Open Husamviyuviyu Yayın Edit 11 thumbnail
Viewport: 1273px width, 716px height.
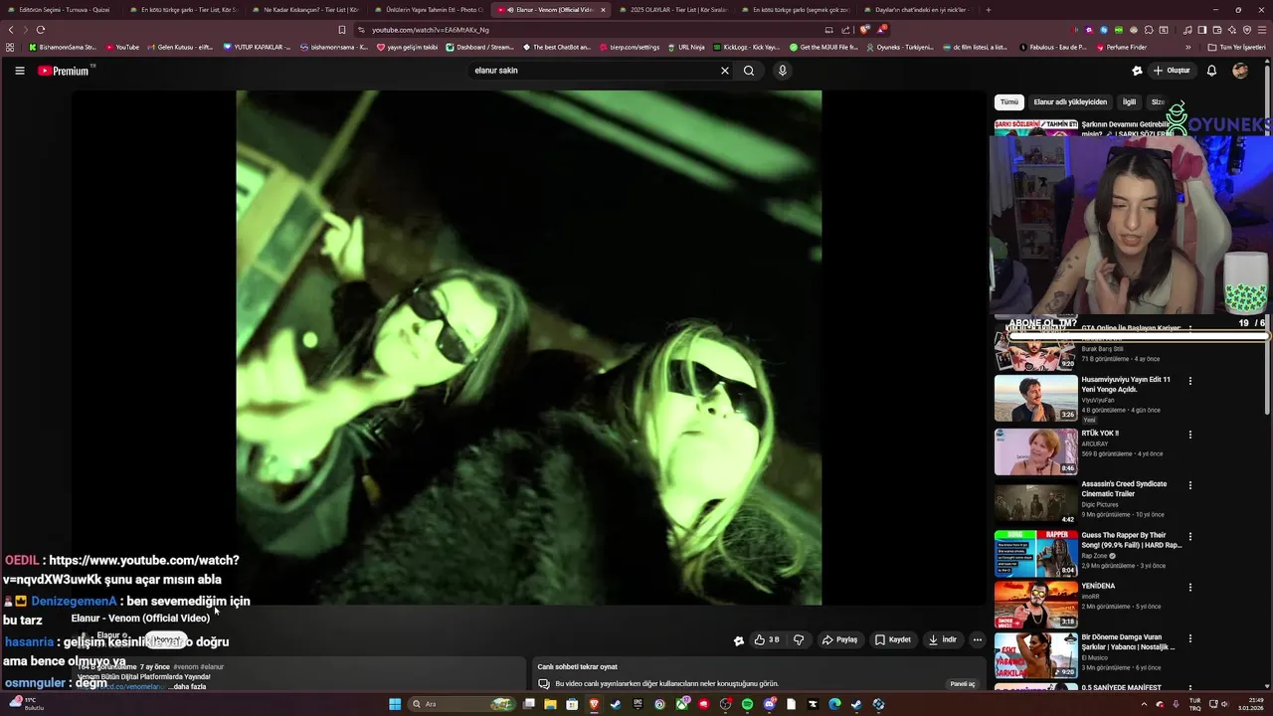pos(1035,398)
